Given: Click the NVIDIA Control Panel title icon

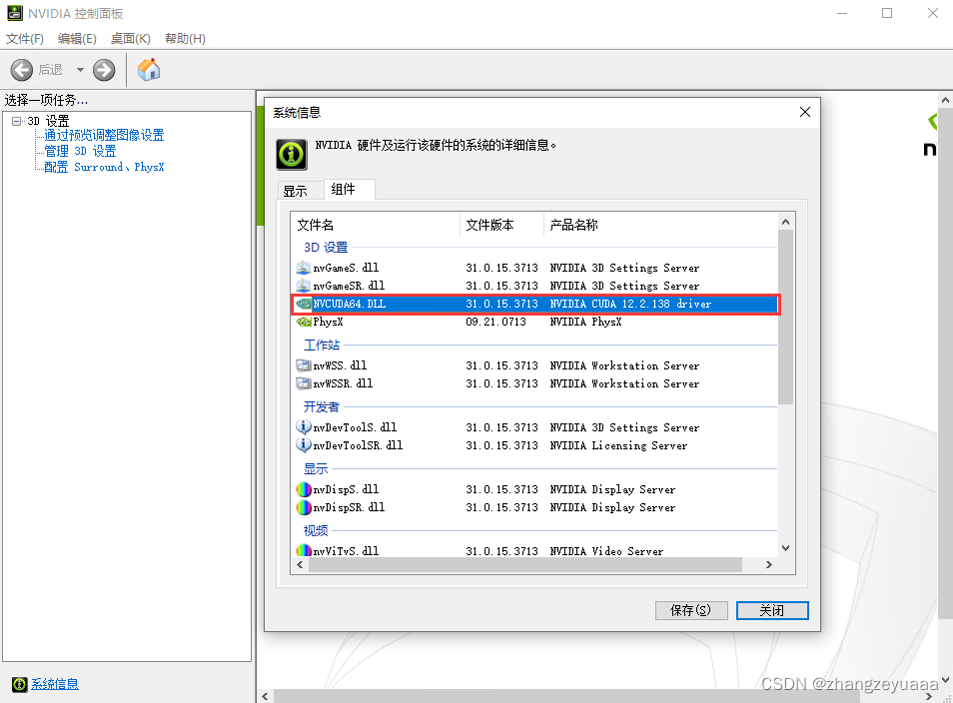Looking at the screenshot, I should [15, 13].
